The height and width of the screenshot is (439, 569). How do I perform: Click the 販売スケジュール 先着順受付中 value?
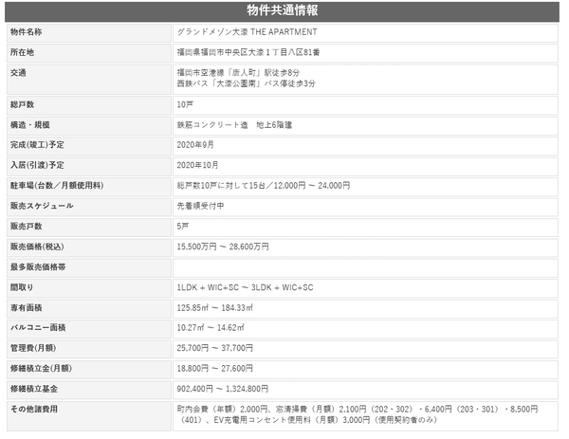point(200,206)
